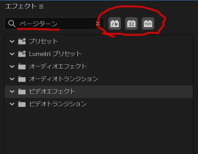Screen dimensions: 198x154
Task: Click in the ページターン search field
Action: point(54,24)
